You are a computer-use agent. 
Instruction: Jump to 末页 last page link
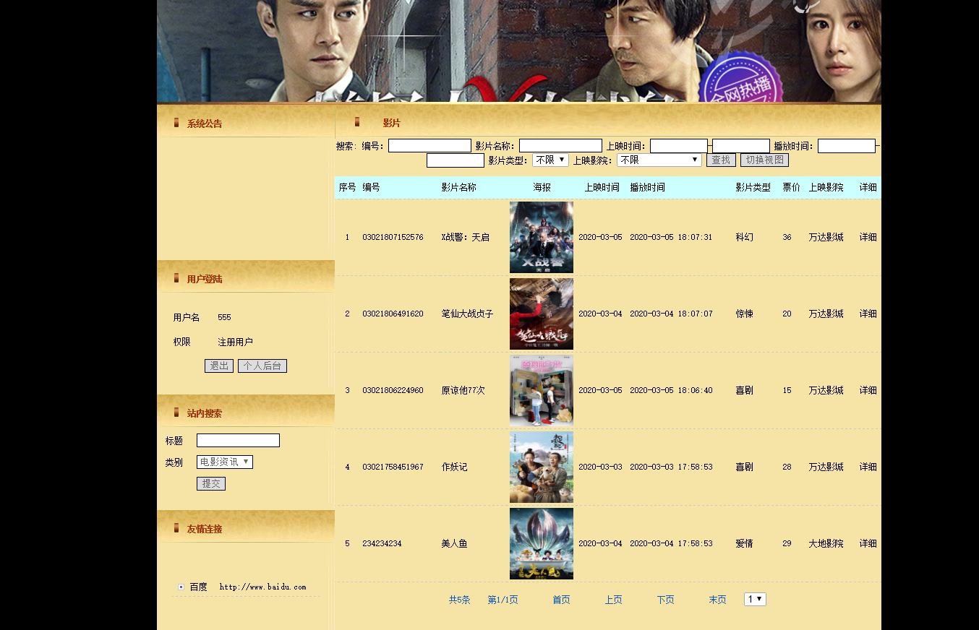coord(717,600)
